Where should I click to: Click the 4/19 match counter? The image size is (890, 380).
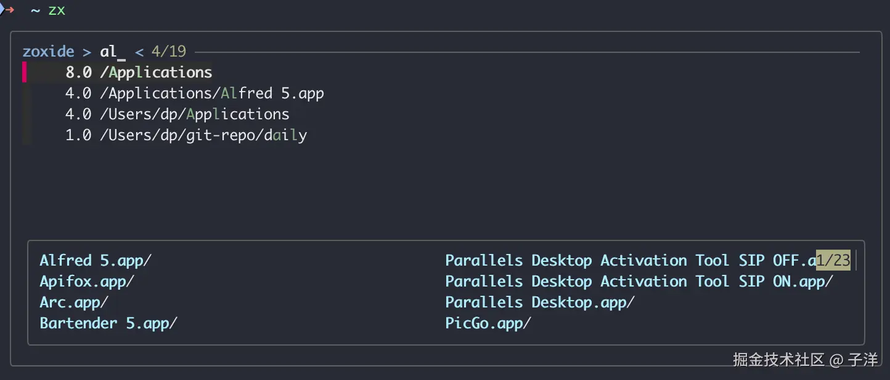pyautogui.click(x=168, y=52)
